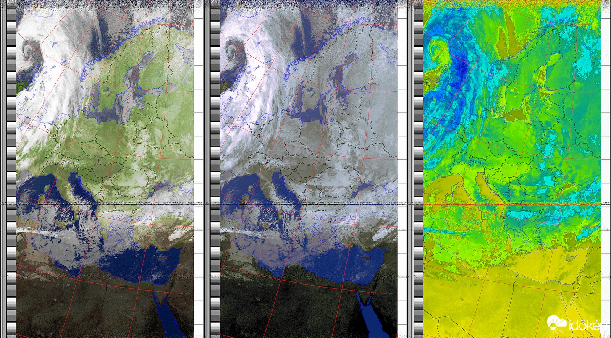Select the middle grey-toned satellite image panel
This screenshot has height=338, width=611.
[309, 169]
